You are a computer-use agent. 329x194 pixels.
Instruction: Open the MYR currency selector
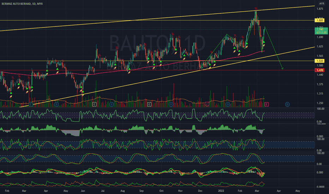(322, 4)
